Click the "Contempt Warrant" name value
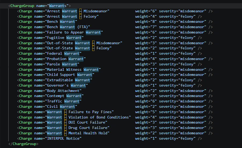The height and width of the screenshot is (148, 242). pyautogui.click(x=64, y=96)
